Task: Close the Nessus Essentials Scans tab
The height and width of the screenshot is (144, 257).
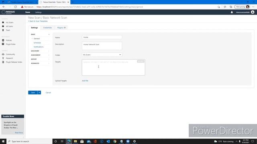Action: tap(68, 2)
